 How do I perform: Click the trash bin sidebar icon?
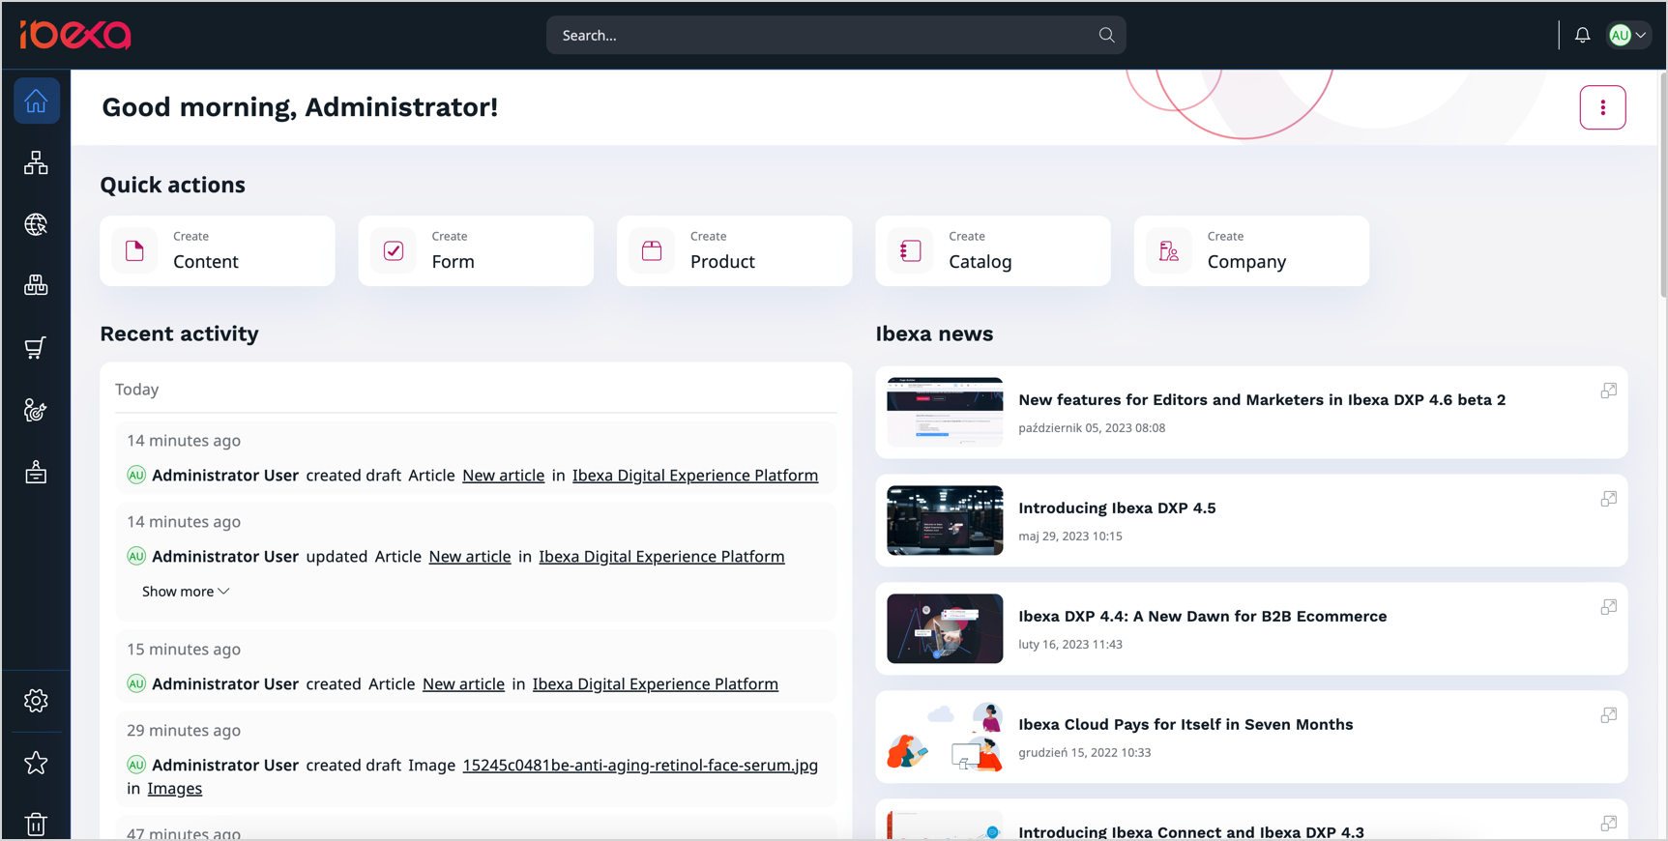point(36,824)
